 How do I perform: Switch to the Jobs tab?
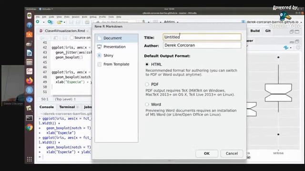[88, 107]
